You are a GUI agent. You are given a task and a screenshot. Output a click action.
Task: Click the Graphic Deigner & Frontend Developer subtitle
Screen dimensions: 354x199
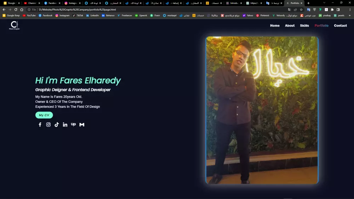(73, 90)
